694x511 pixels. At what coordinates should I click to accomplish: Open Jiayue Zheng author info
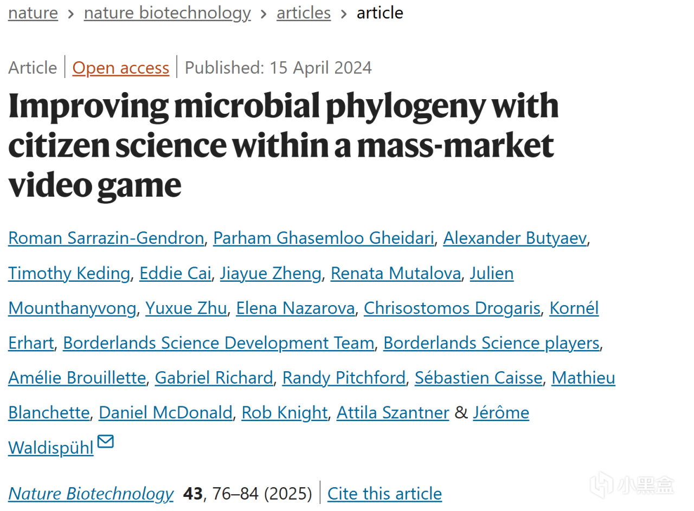pos(271,273)
